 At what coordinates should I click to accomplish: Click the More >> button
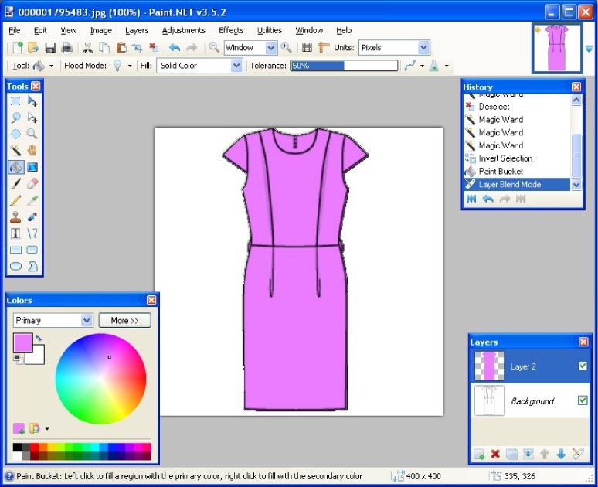click(124, 320)
